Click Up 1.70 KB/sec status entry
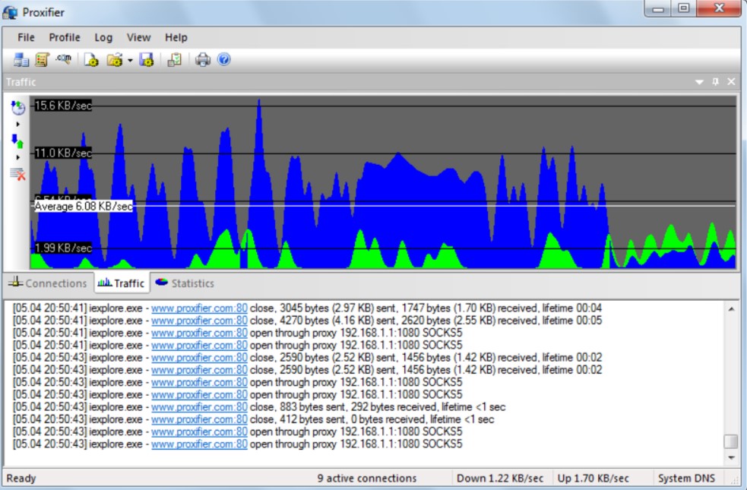The image size is (747, 490). (593, 478)
